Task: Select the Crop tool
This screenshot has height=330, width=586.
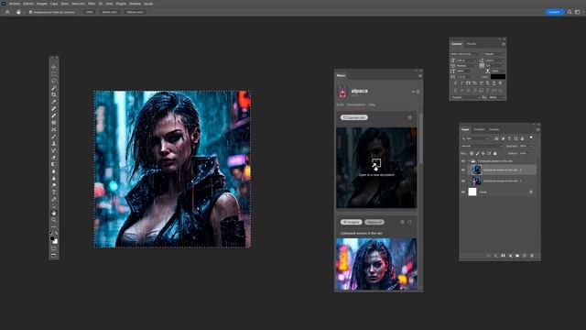Action: (54, 94)
